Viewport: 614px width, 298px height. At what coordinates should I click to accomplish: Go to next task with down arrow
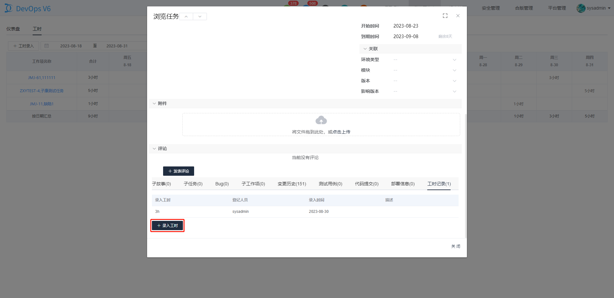(x=200, y=17)
